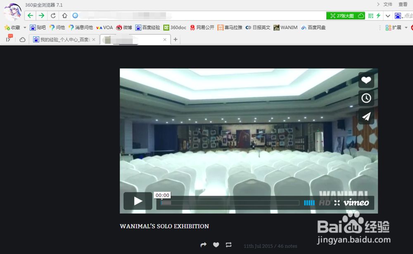Enter fullscreen with the expand icon
The width and height of the screenshot is (413, 254).
point(337,203)
